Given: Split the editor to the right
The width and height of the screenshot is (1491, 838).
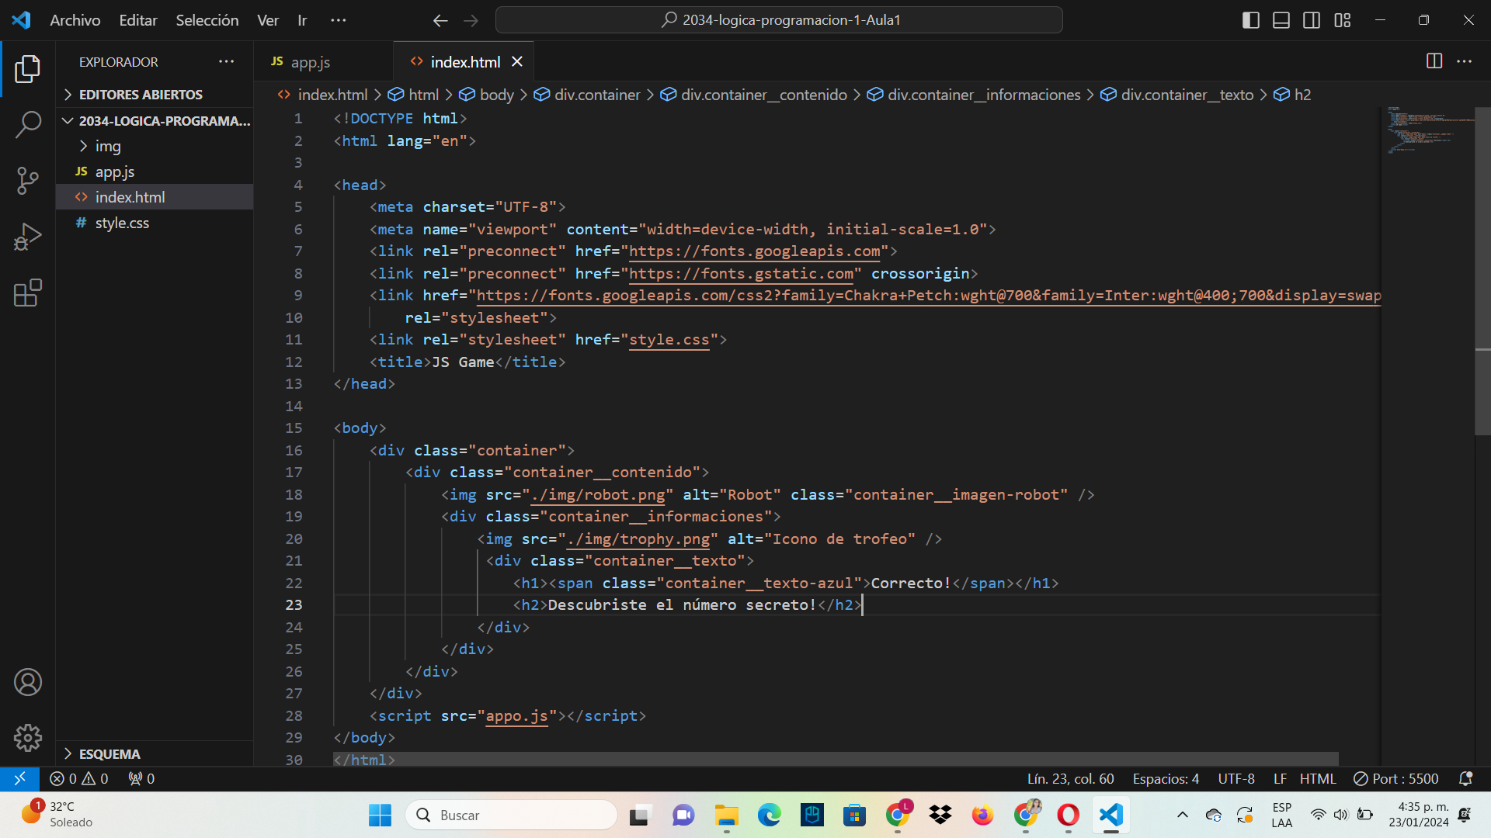Looking at the screenshot, I should pyautogui.click(x=1434, y=61).
